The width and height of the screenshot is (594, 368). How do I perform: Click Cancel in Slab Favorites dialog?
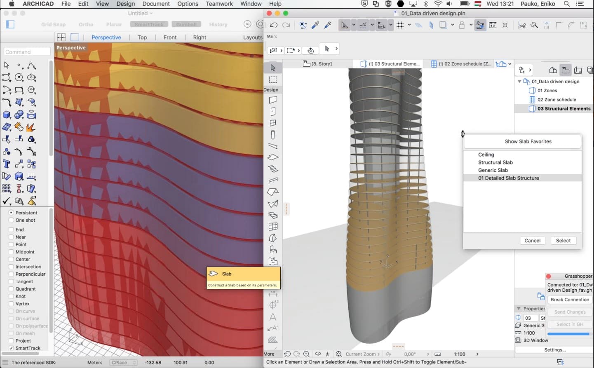tap(533, 241)
